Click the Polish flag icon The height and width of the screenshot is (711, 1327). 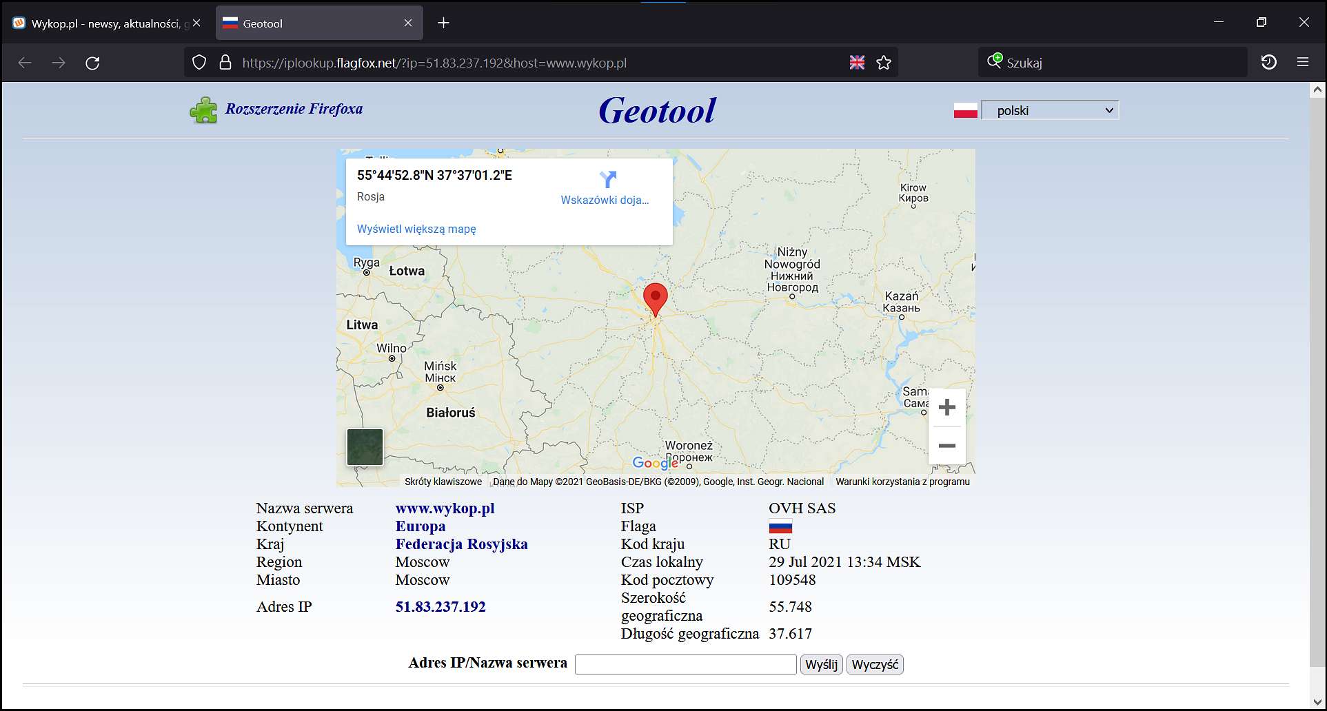[x=965, y=110]
